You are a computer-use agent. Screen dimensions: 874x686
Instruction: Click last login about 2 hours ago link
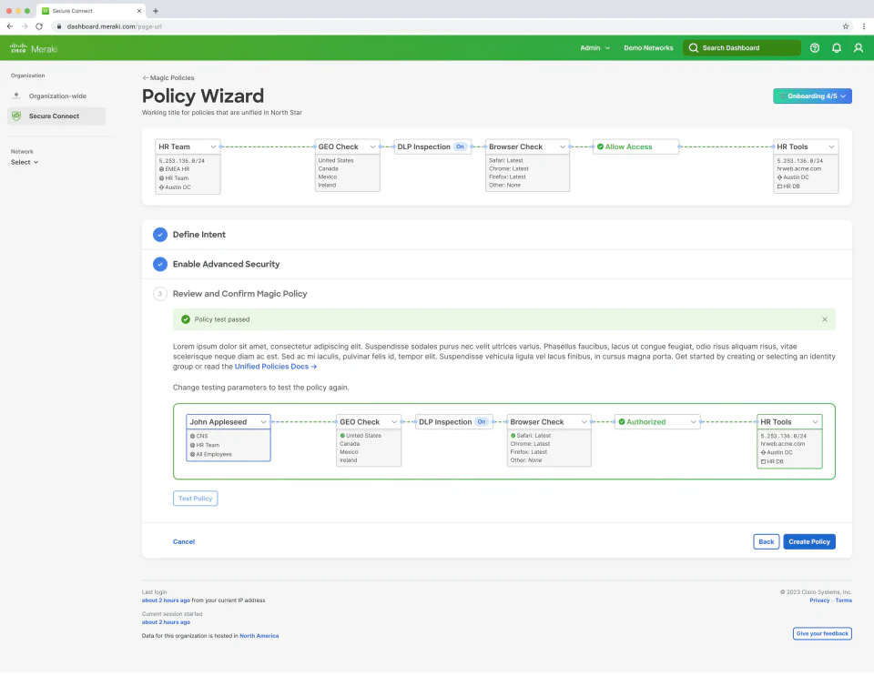coord(166,600)
